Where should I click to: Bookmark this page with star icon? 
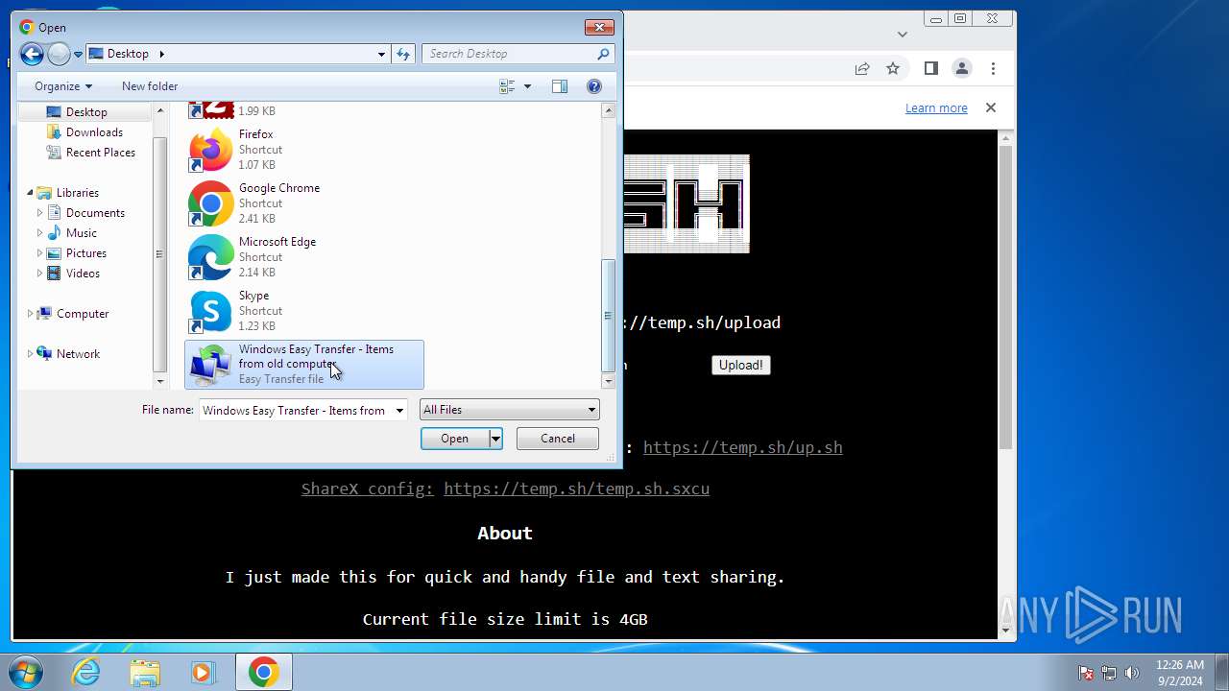coord(893,68)
